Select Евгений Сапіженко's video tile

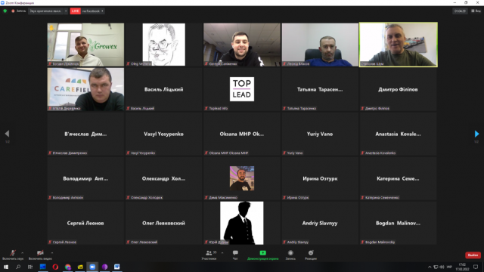tap(242, 45)
